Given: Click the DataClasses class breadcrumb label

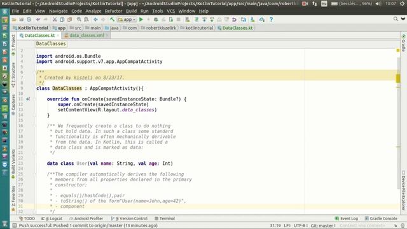Looking at the screenshot, I should 51,44.
